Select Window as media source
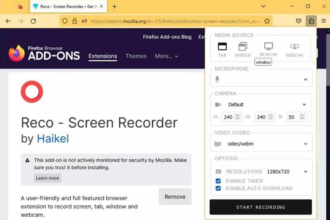 (243, 49)
